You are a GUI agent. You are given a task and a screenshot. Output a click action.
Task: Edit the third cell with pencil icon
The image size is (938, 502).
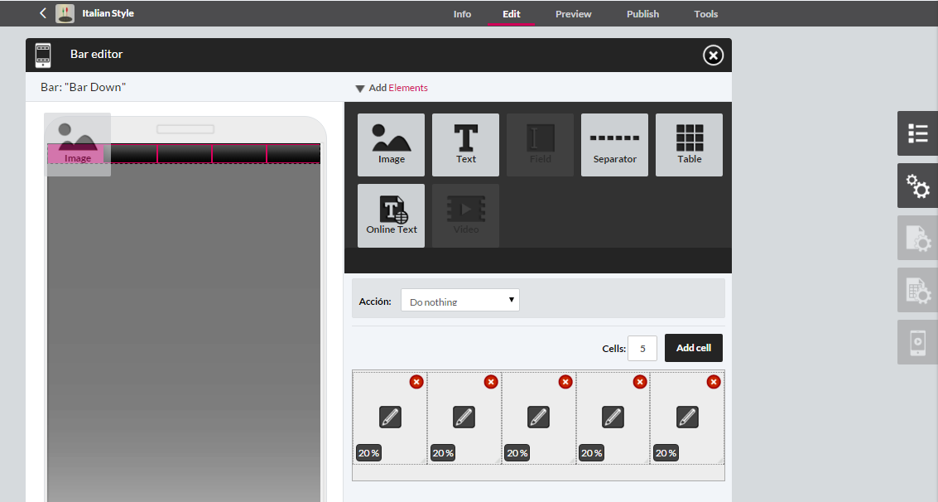[538, 417]
